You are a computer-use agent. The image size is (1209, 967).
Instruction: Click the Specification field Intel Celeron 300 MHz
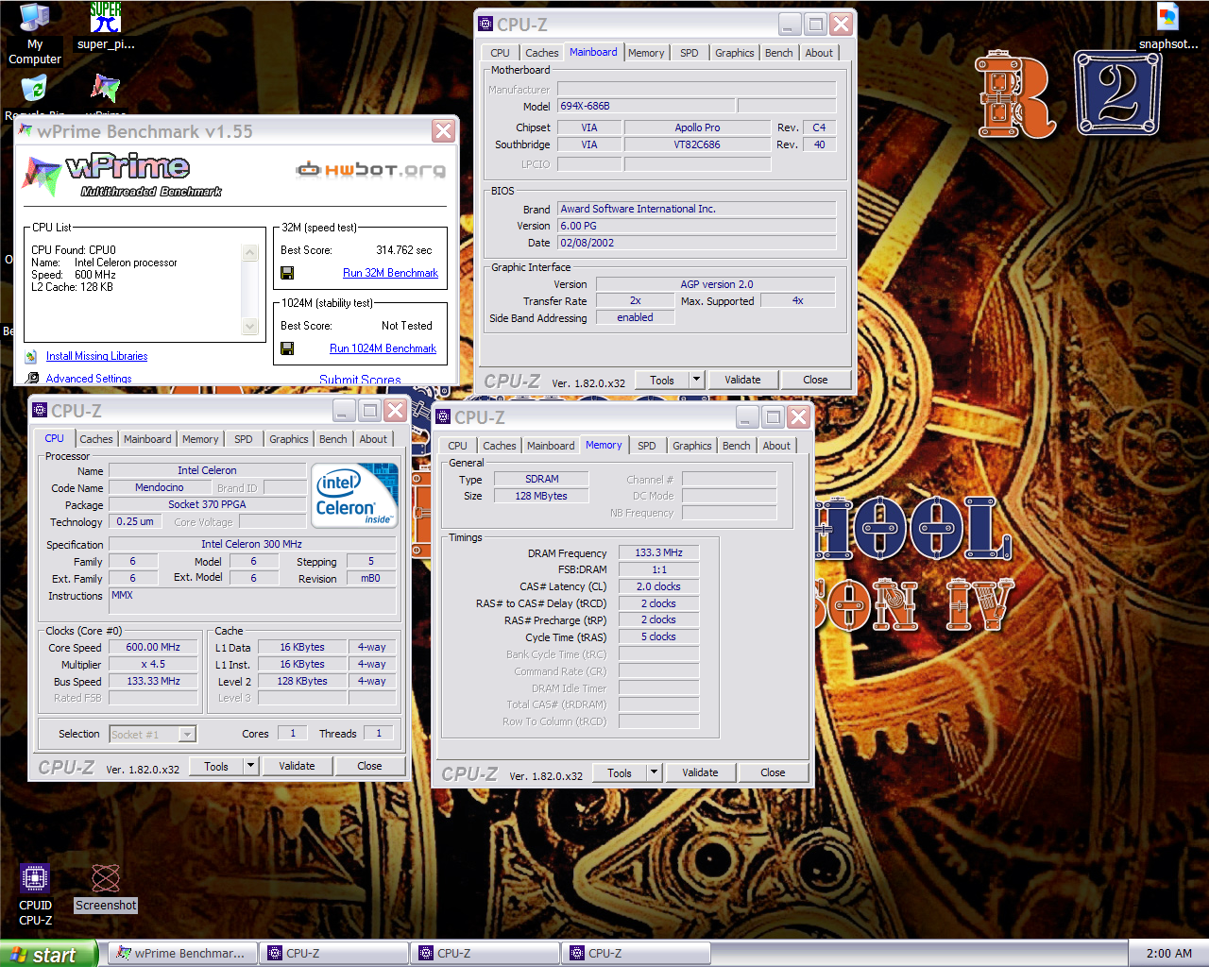point(251,544)
